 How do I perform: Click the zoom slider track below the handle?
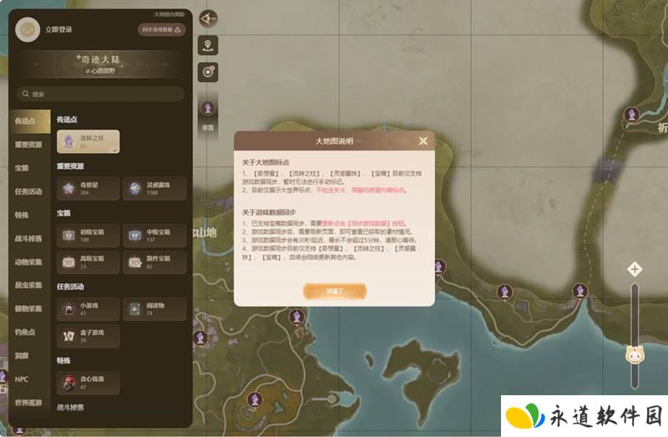pyautogui.click(x=635, y=378)
